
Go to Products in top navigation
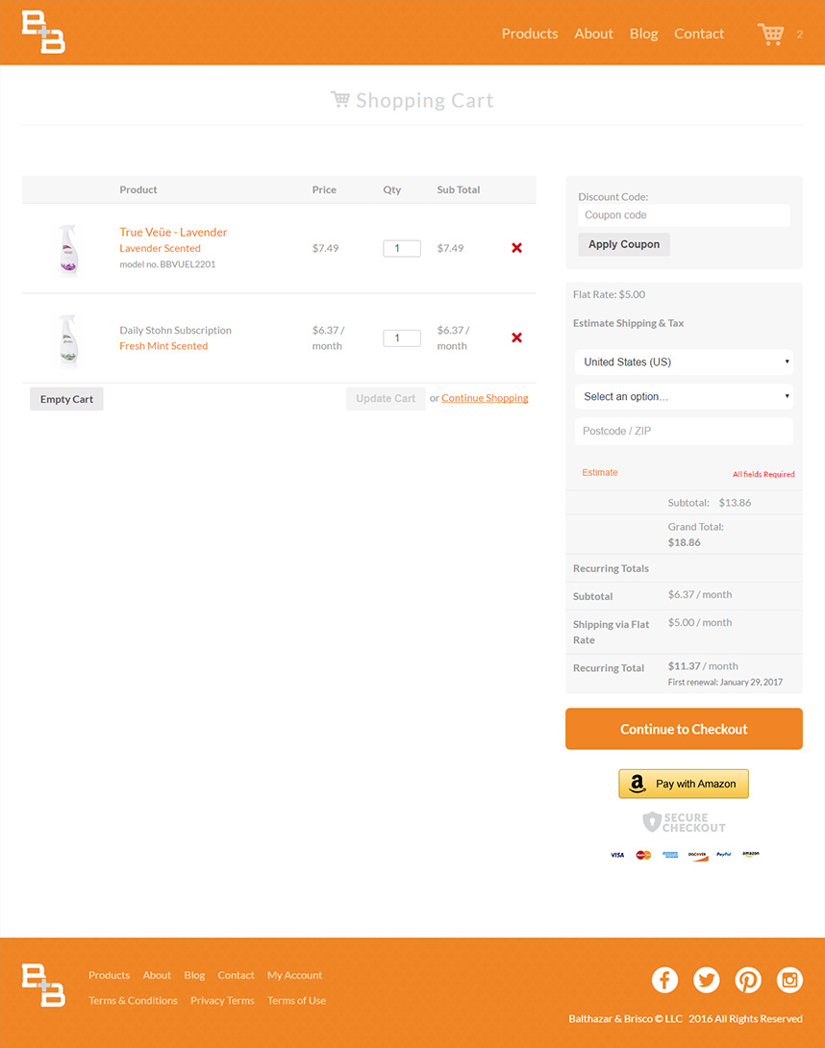pos(529,34)
